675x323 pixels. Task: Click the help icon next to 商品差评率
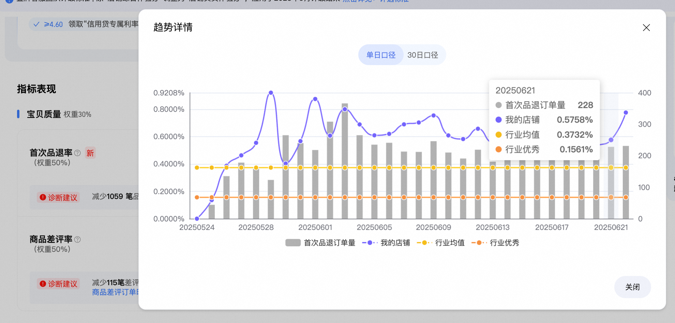pyautogui.click(x=77, y=240)
